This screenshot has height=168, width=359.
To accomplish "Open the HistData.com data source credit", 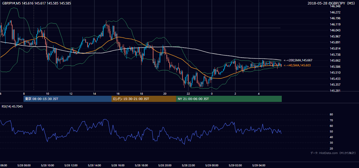I will pos(333,153).
